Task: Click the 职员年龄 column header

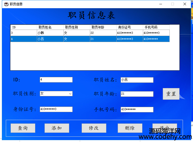Action: click(x=103, y=27)
